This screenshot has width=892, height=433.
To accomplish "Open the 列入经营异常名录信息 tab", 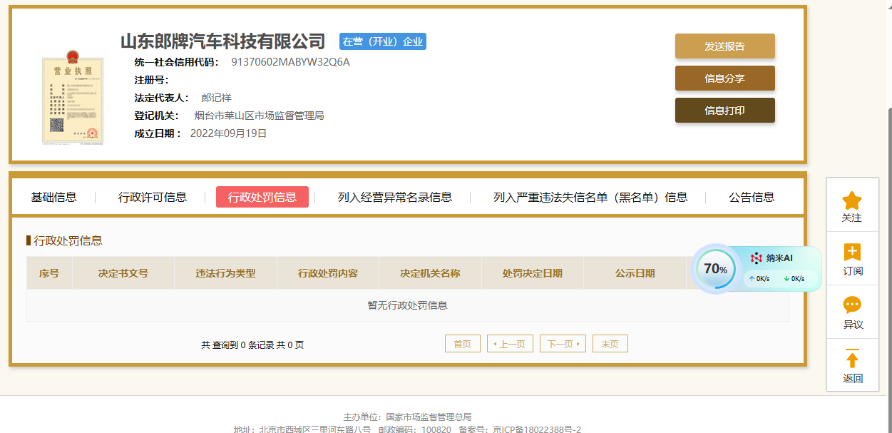I will (395, 197).
